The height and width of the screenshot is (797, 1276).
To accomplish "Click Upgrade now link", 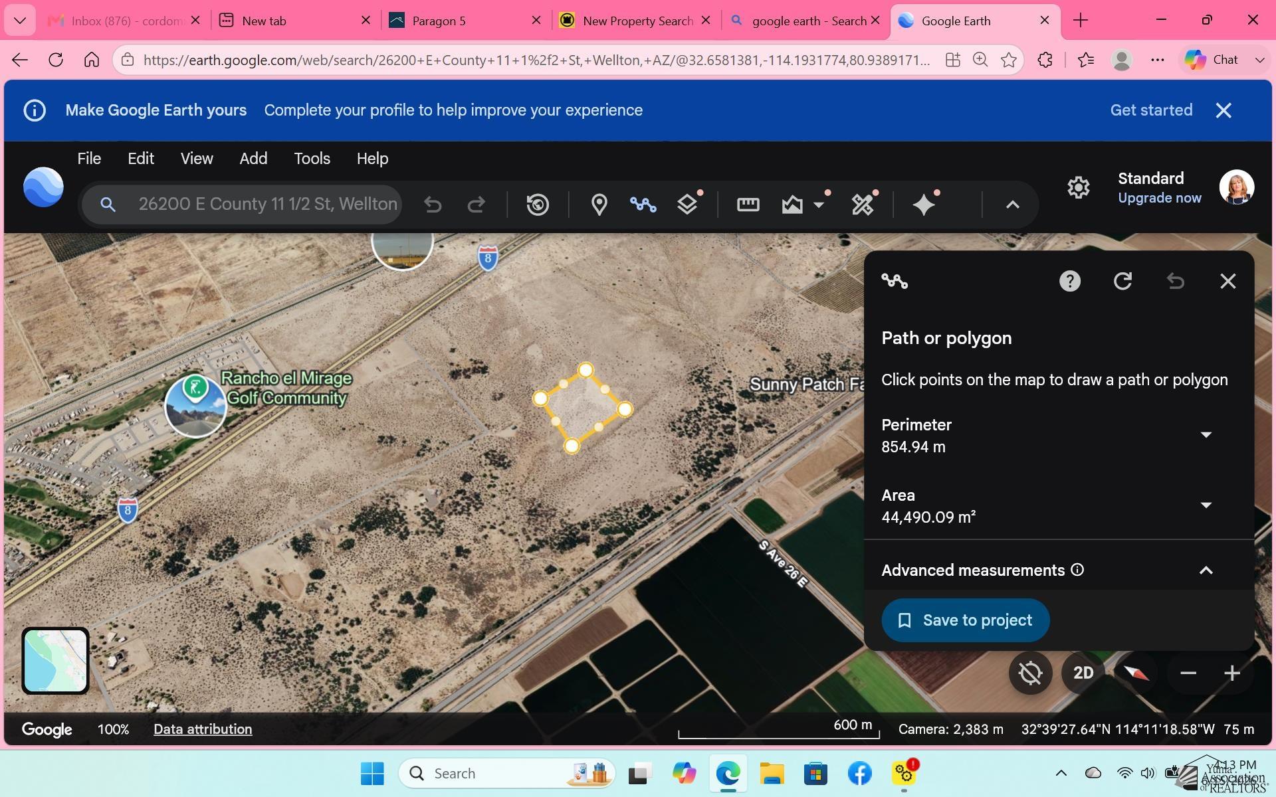I will click(1159, 198).
